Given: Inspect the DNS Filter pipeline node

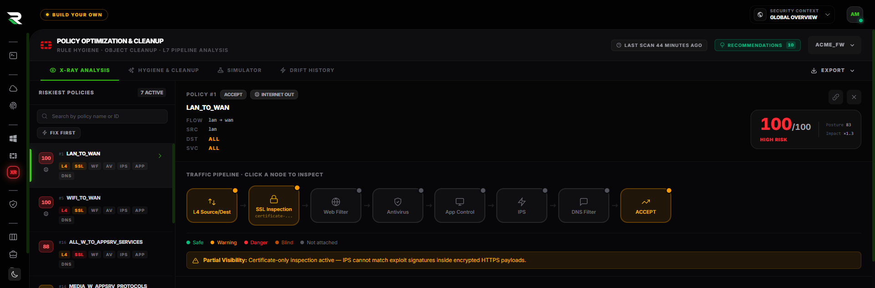Looking at the screenshot, I should pos(584,206).
